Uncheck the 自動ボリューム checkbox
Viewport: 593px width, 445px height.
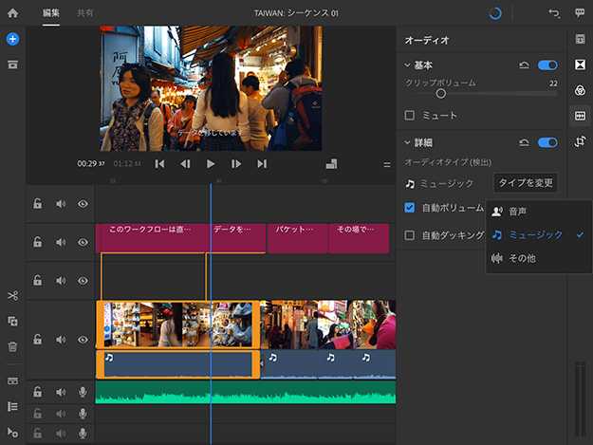point(410,208)
